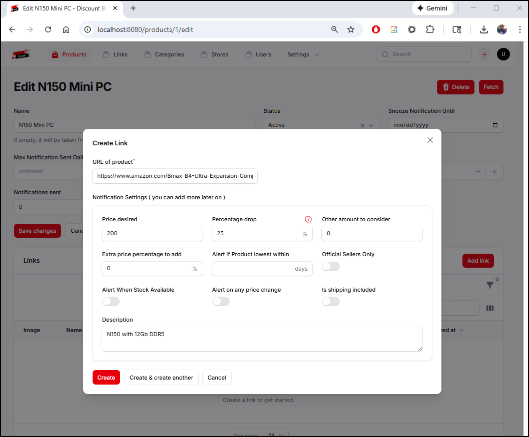This screenshot has width=529, height=437.
Task: Open browser downloads icon
Action: tap(483, 29)
